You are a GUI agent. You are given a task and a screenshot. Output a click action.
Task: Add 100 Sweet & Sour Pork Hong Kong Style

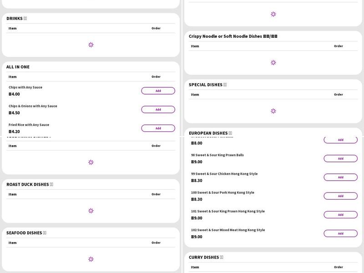(x=340, y=196)
